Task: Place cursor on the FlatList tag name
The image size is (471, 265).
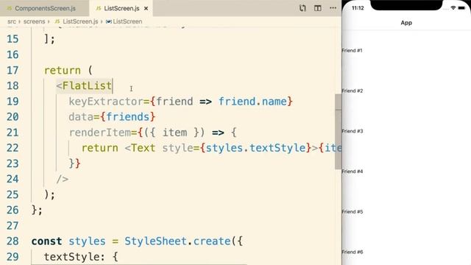Action: click(x=87, y=85)
